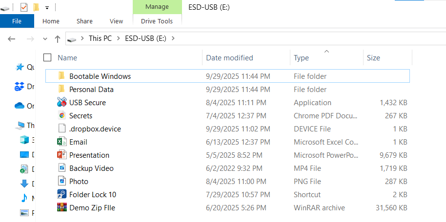Switch to the View ribbon tab

(116, 21)
